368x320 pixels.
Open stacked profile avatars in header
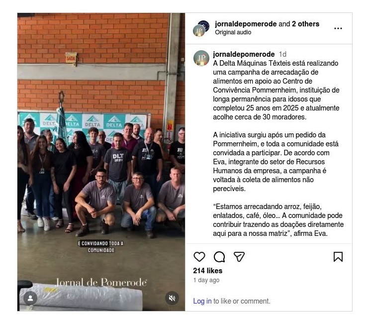click(x=201, y=28)
